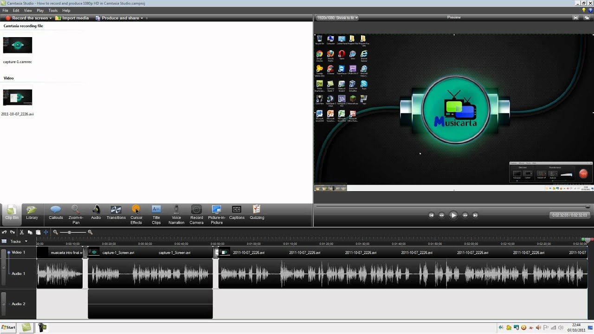
Task: Jump to previous clip in preview
Action: pyautogui.click(x=431, y=215)
